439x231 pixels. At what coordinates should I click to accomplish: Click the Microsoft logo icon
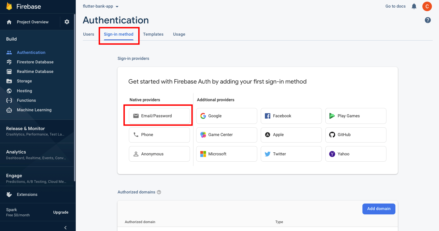point(203,154)
